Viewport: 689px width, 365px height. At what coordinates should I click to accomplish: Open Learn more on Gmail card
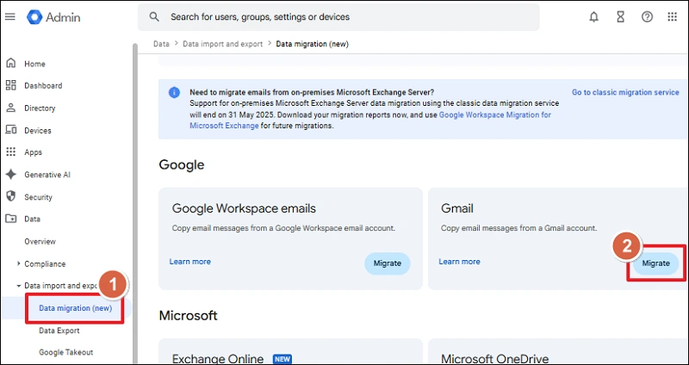[x=459, y=262]
